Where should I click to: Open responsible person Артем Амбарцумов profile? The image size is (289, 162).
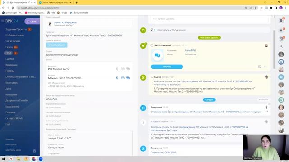pos(65,22)
